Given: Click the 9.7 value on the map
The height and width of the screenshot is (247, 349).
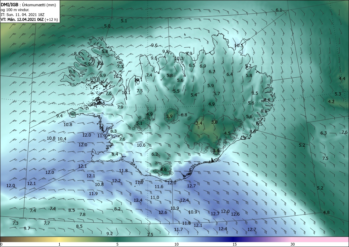Looking at the screenshot, I should pos(27,228).
